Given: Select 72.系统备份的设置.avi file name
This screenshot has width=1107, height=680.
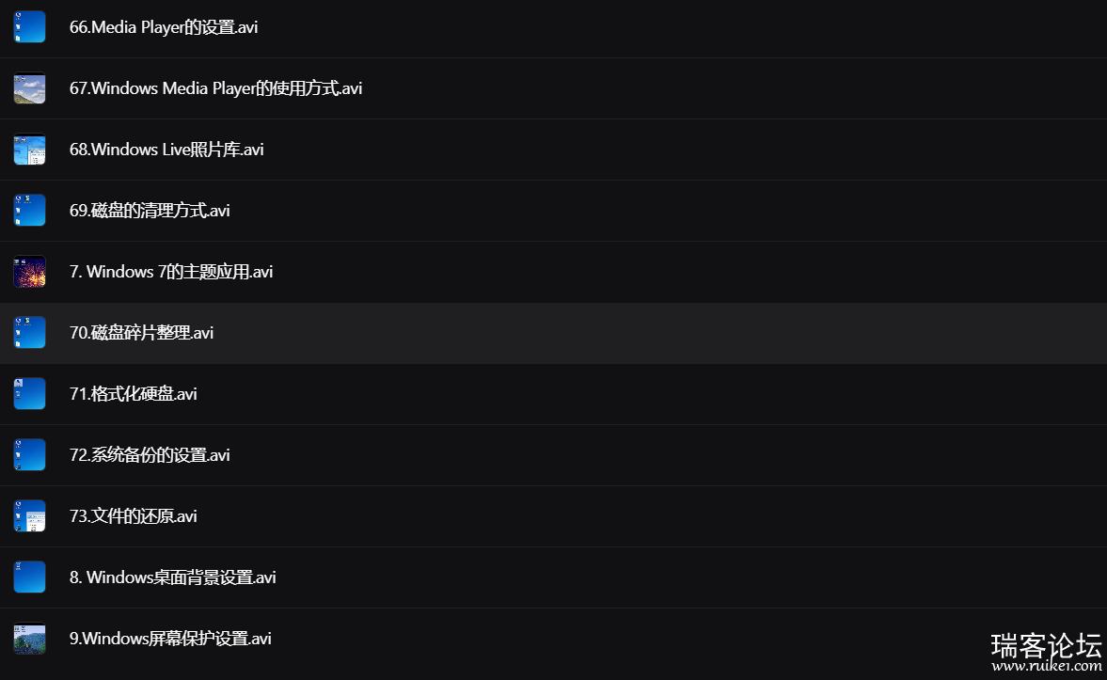Looking at the screenshot, I should pyautogui.click(x=149, y=455).
